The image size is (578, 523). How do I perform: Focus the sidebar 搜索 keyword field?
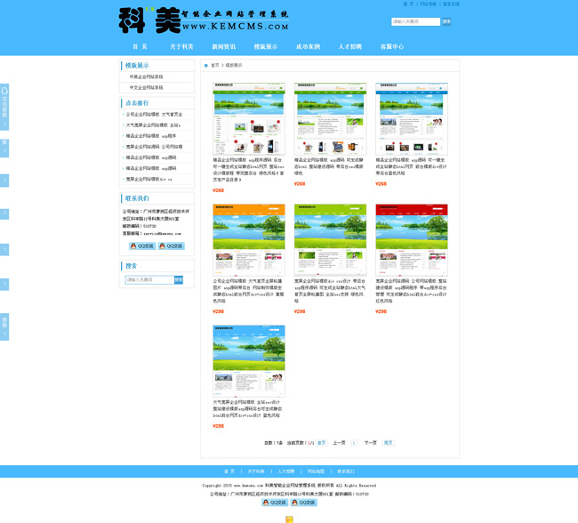click(149, 280)
